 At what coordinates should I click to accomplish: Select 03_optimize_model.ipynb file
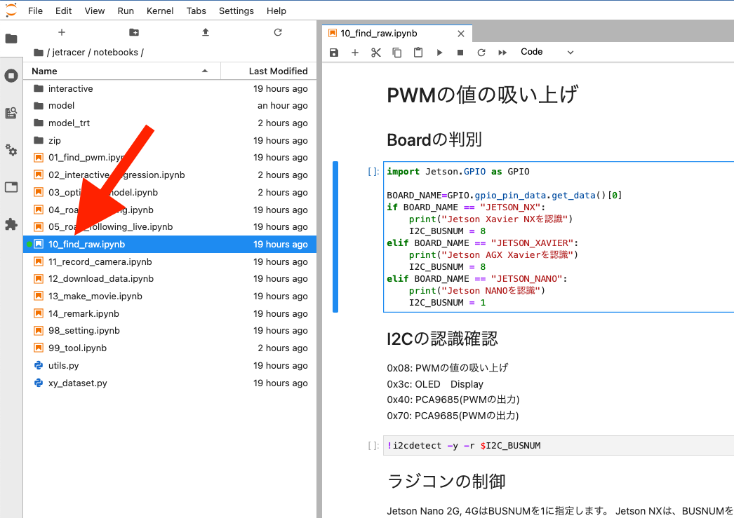tap(170, 192)
